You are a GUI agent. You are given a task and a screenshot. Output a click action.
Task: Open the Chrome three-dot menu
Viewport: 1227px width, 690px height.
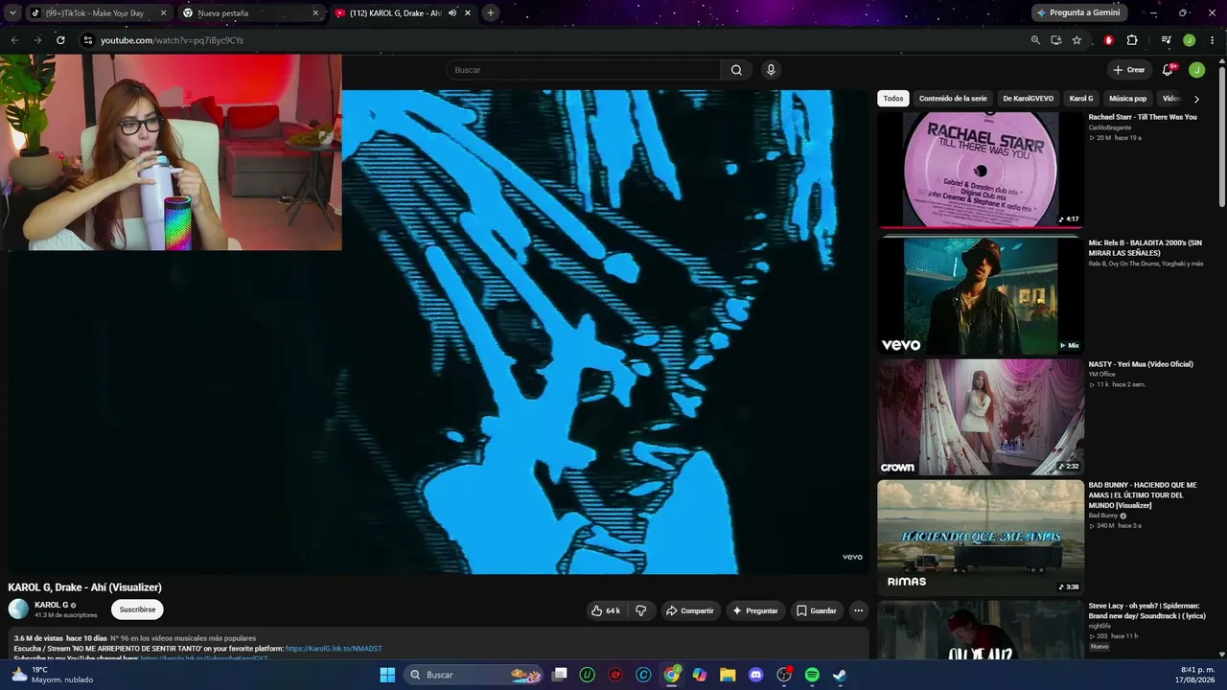tap(1213, 40)
